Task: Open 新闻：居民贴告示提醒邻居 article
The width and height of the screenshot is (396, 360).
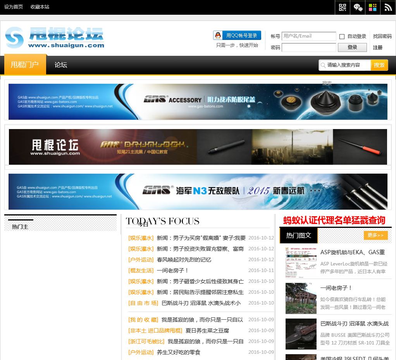Action: click(x=200, y=292)
